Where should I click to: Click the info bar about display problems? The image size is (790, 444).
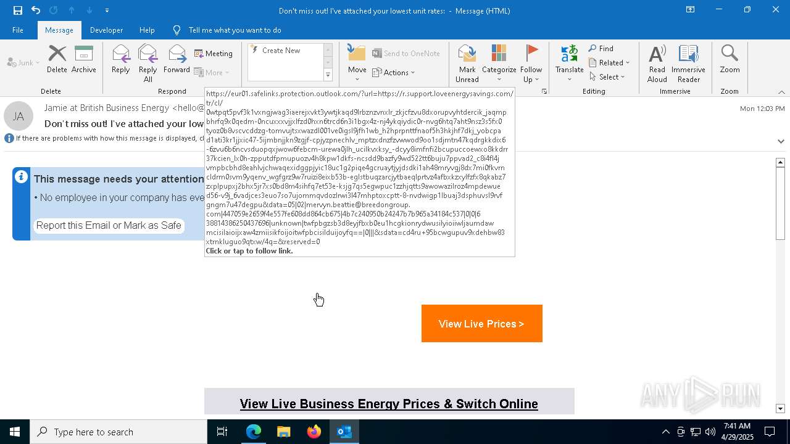click(105, 138)
